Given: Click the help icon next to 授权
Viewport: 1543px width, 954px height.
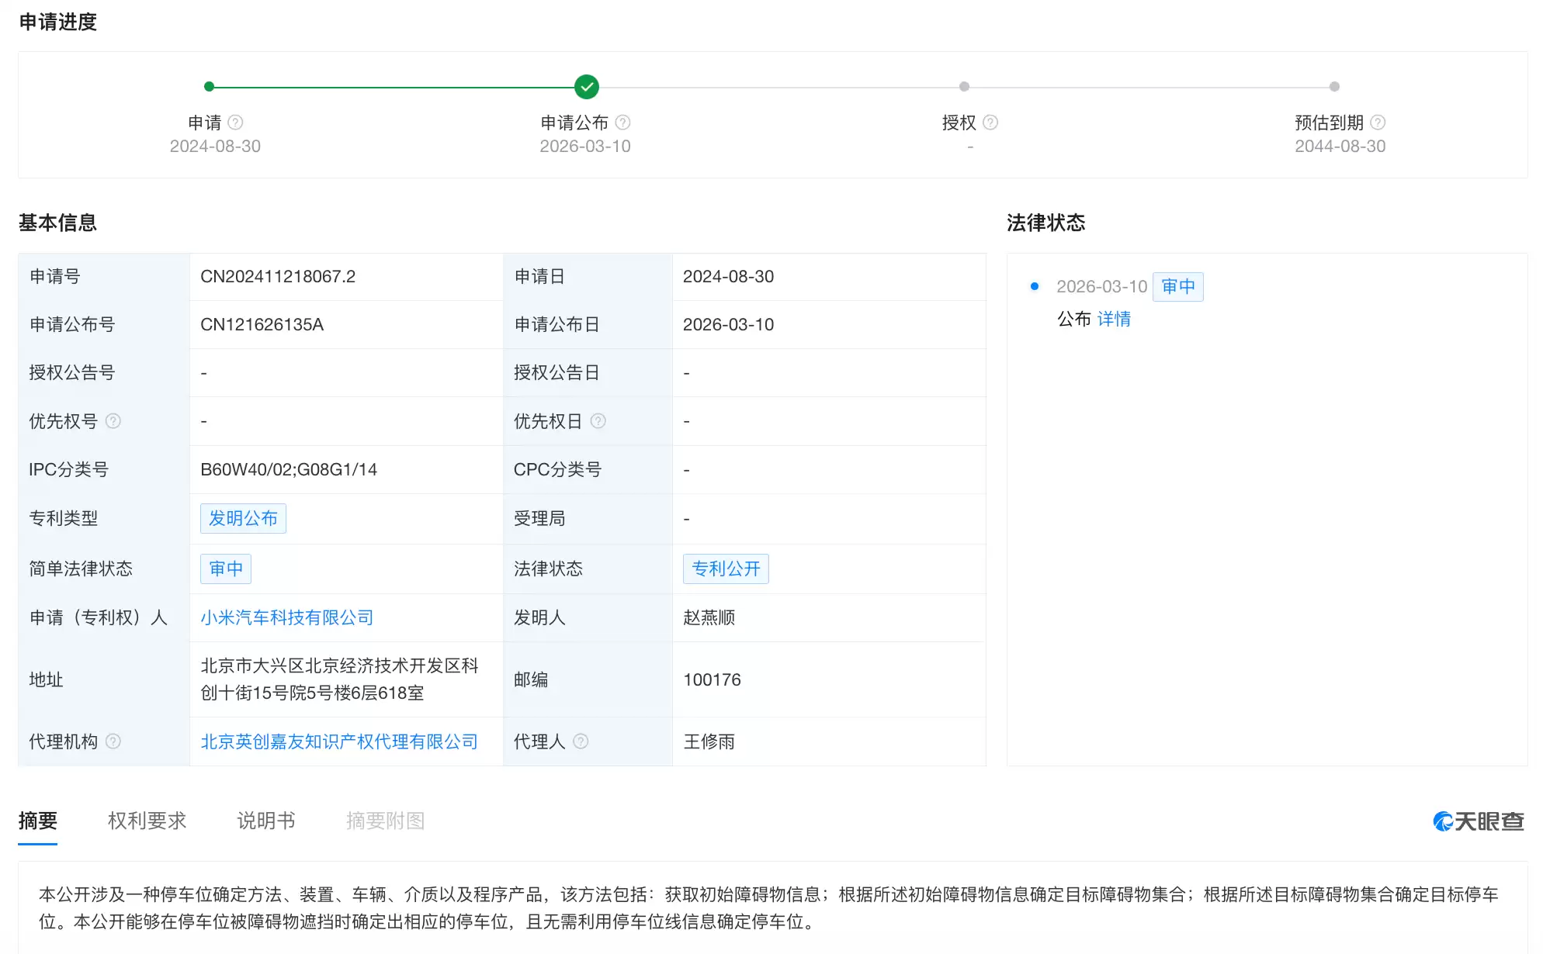Looking at the screenshot, I should pyautogui.click(x=991, y=122).
